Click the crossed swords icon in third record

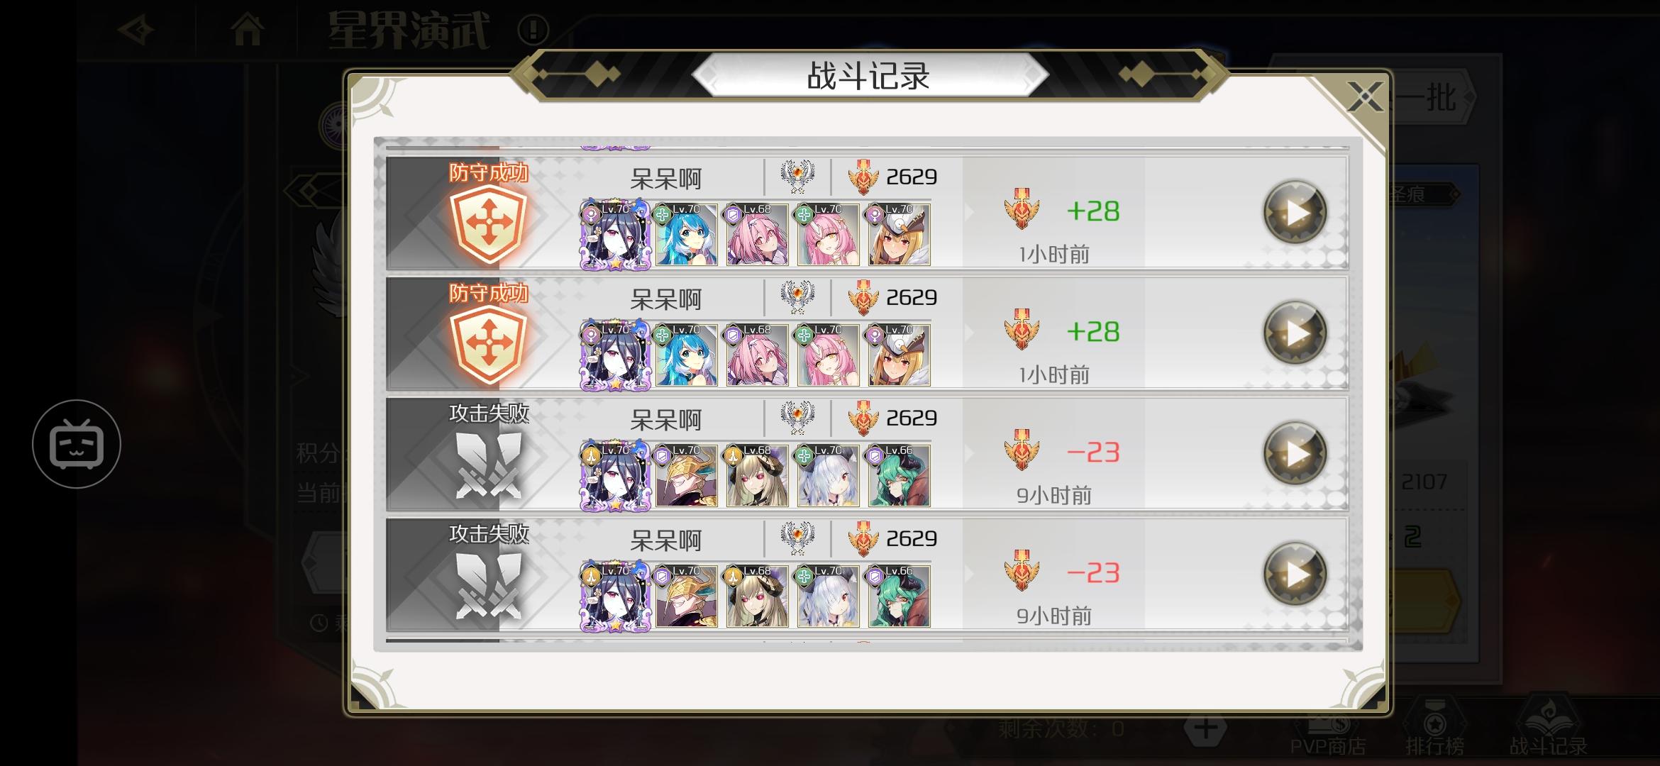pos(488,465)
